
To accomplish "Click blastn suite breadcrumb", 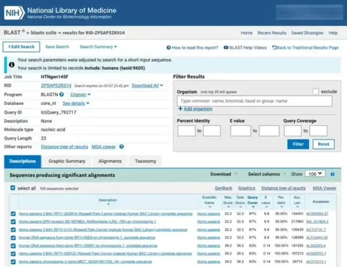I will click(x=44, y=33).
